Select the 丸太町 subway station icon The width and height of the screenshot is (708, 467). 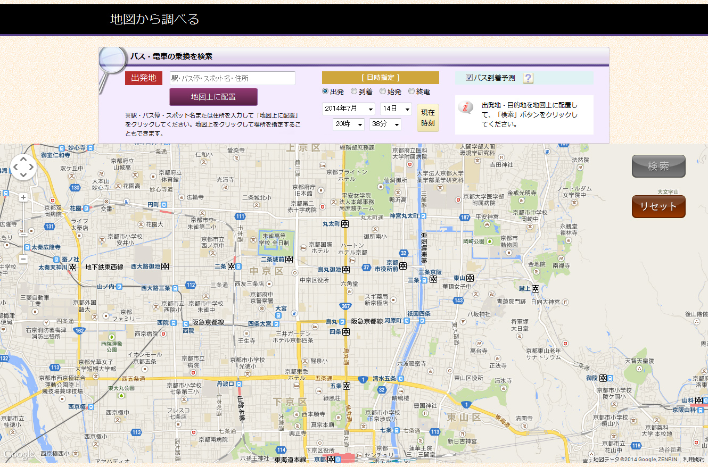pos(345,224)
